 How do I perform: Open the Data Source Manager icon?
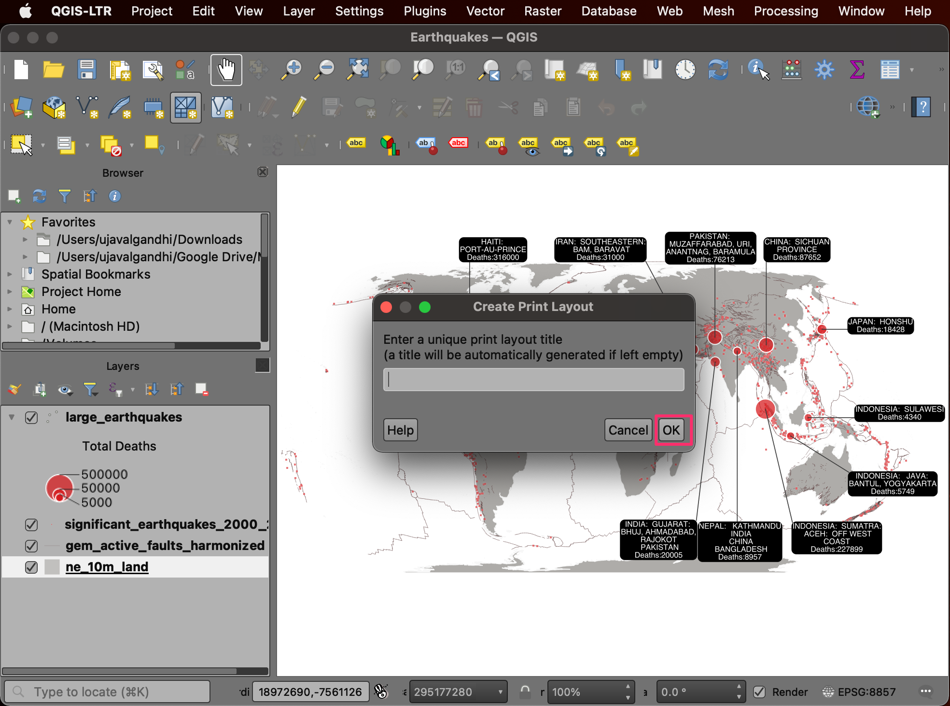coord(21,107)
